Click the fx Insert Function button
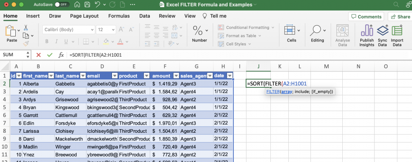Viewport: 412px width, 162px height. (x=61, y=55)
